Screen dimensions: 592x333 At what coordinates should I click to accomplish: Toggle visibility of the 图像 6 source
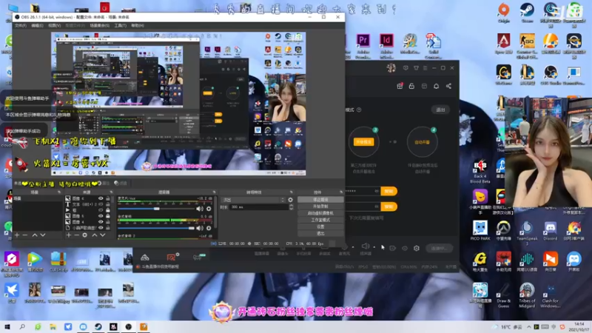coord(101,198)
